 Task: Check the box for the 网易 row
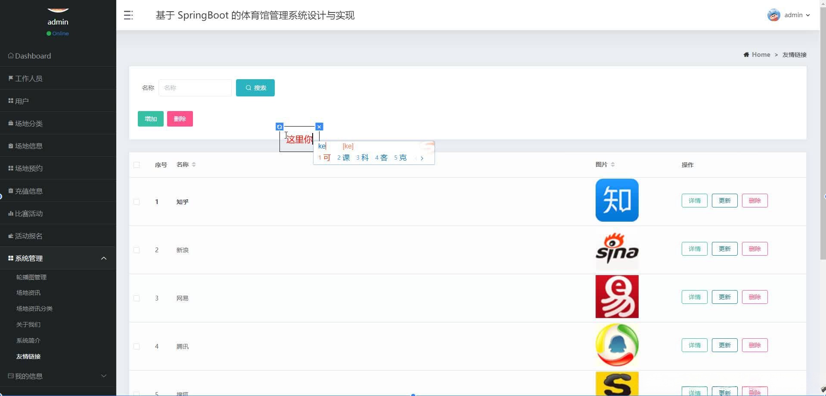(137, 298)
